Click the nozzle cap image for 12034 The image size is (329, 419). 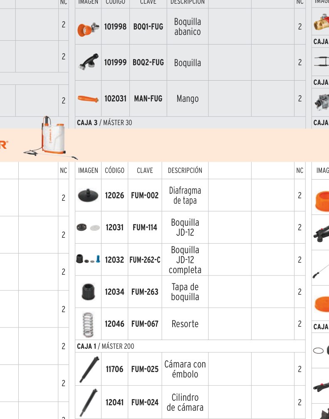(x=88, y=292)
